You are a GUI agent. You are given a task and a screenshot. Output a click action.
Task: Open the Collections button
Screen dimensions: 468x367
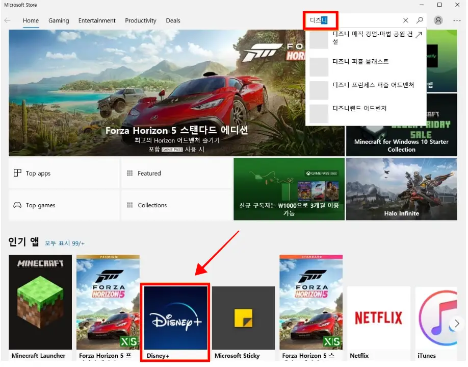click(177, 205)
